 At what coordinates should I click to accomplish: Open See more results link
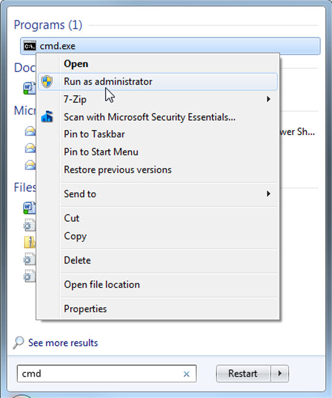(x=63, y=343)
